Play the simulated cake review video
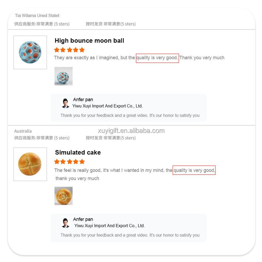The width and height of the screenshot is (262, 262). [63, 196]
